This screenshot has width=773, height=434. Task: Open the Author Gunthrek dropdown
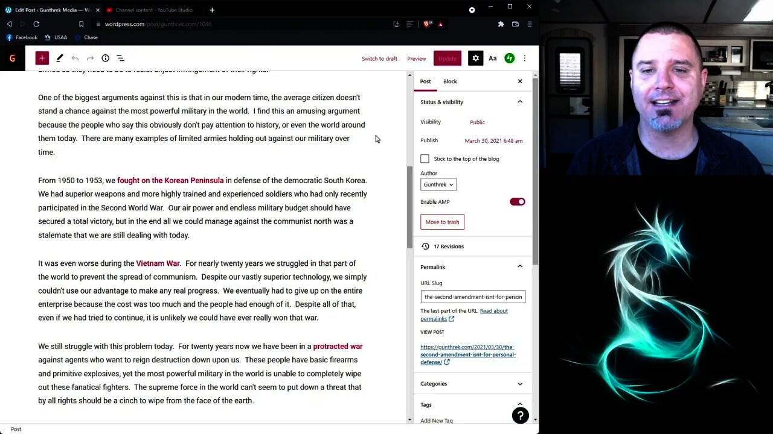(438, 184)
